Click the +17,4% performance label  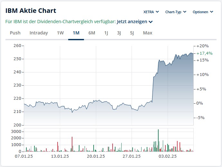(x=204, y=53)
